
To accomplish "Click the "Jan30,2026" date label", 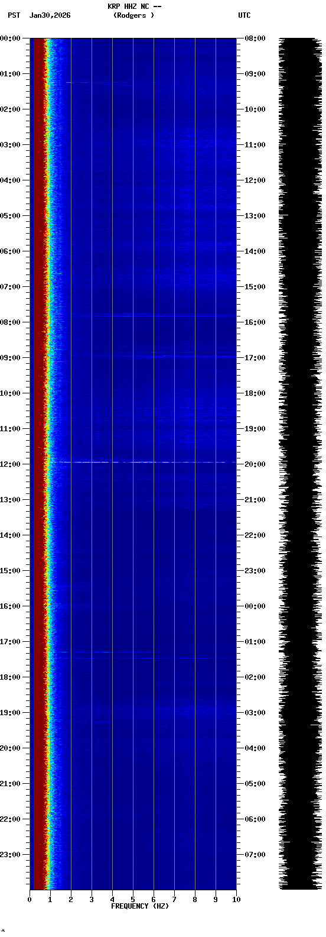I will (50, 15).
